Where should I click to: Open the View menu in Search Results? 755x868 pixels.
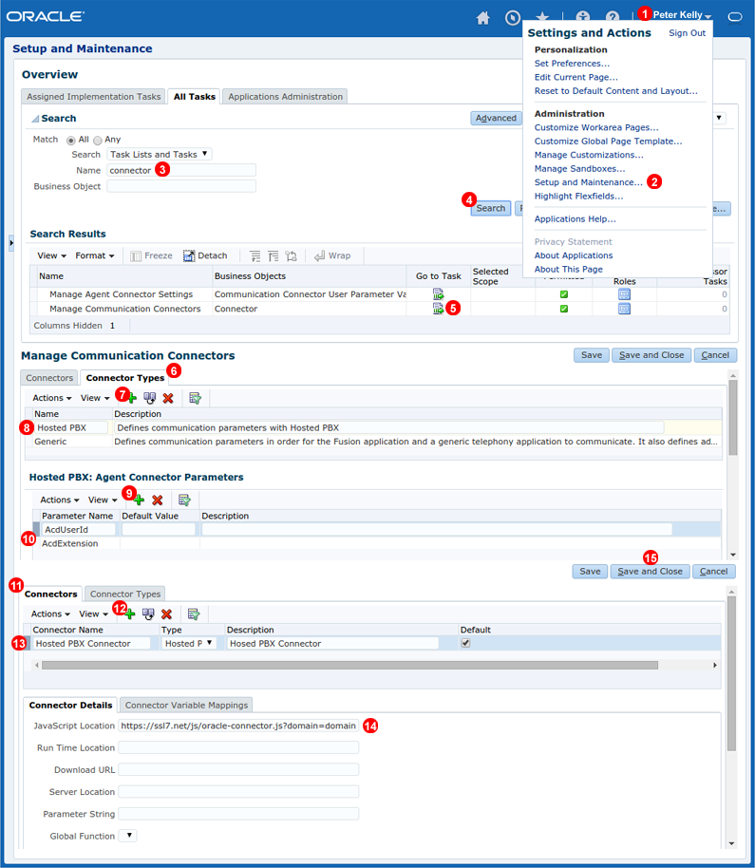pyautogui.click(x=51, y=255)
